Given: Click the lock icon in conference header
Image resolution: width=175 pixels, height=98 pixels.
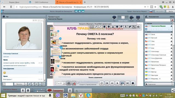Looking at the screenshot, I should [x=80, y=11].
